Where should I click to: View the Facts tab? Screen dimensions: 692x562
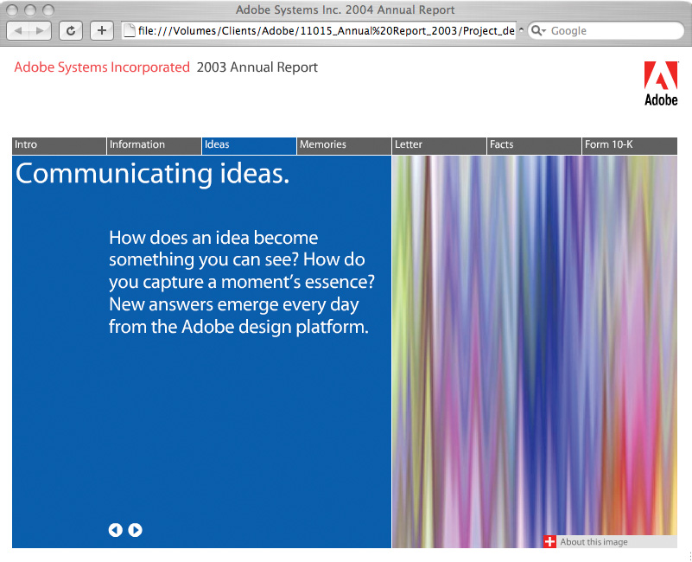(x=534, y=145)
